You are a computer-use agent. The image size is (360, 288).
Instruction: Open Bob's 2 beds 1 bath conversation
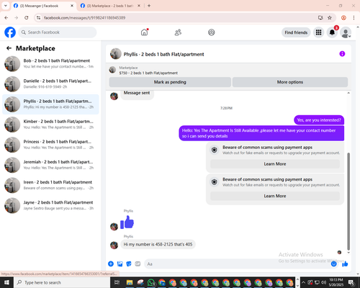pos(50,63)
